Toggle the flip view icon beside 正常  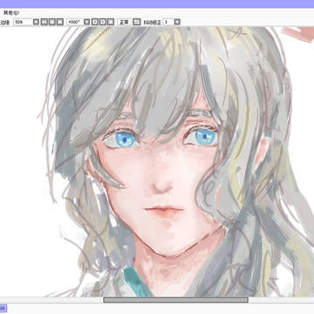point(137,22)
